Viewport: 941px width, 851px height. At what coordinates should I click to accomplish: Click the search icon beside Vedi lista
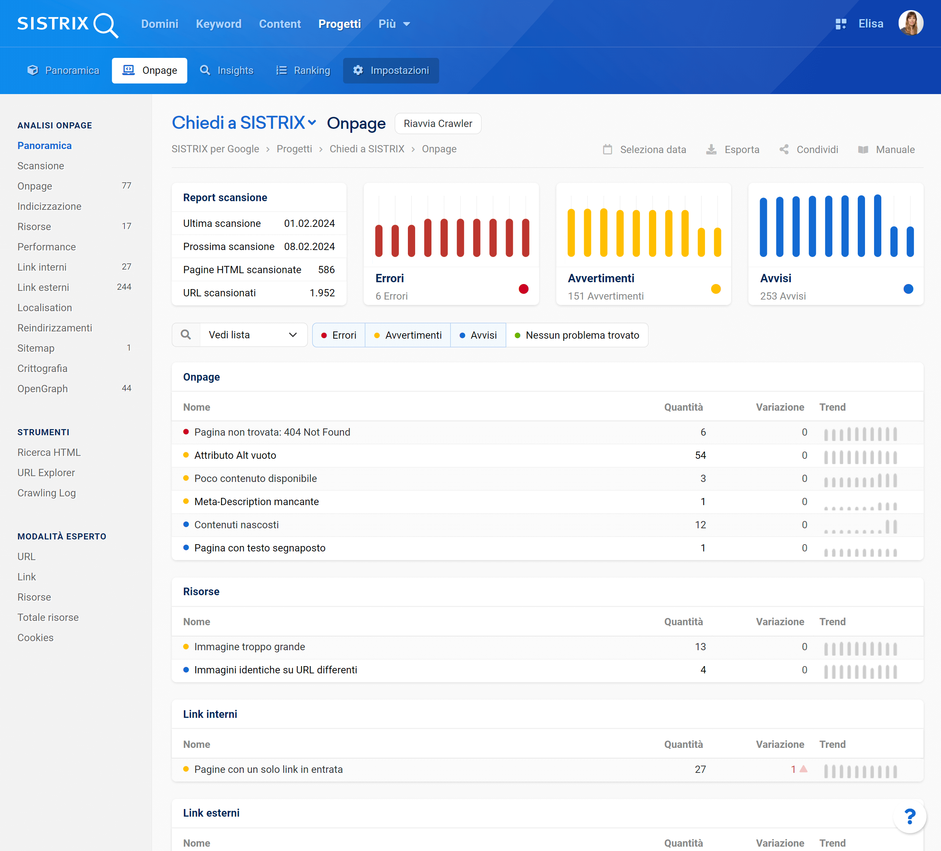(186, 335)
